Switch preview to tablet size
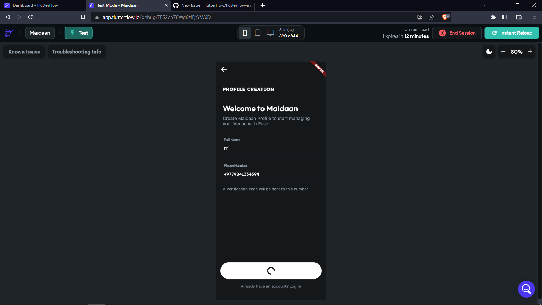This screenshot has width=542, height=305. (258, 33)
